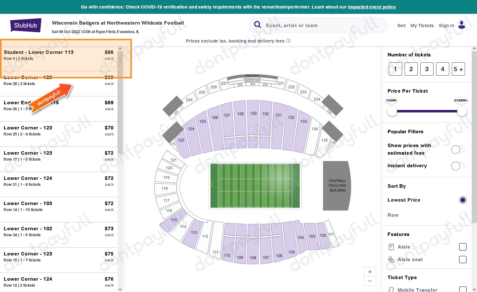
Task: Click the price info icon
Action: click(x=288, y=41)
